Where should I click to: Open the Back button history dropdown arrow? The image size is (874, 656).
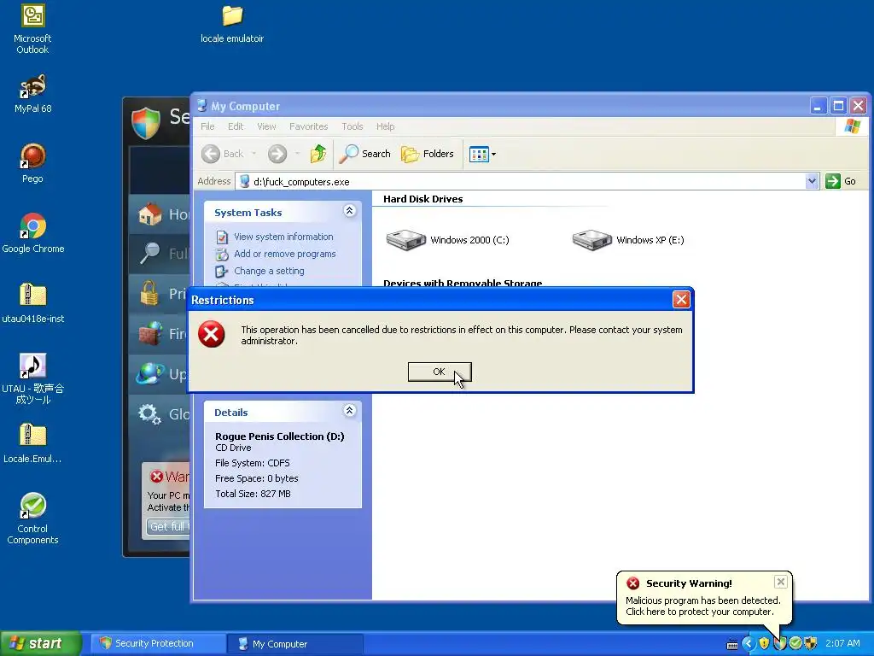coord(254,154)
